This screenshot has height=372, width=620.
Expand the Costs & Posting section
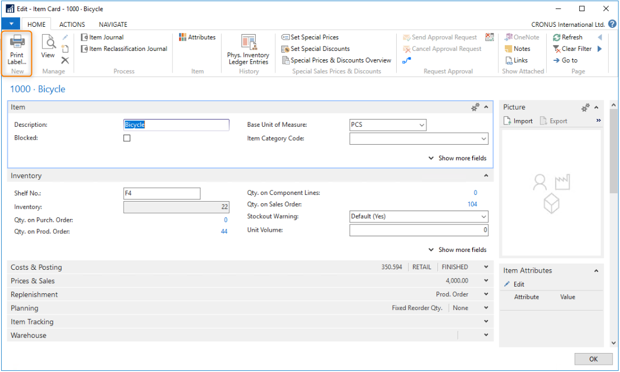486,267
